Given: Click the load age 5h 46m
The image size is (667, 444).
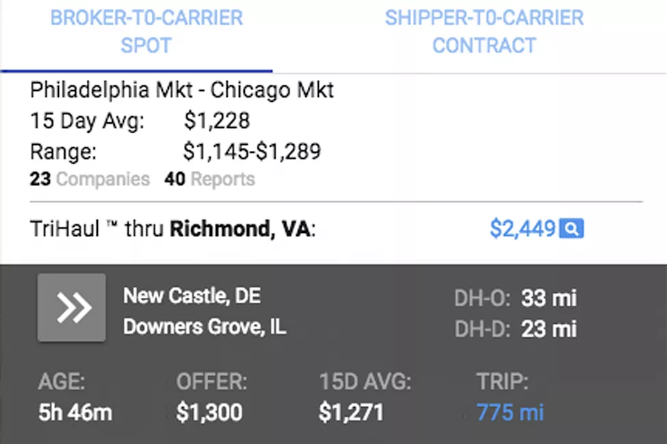Looking at the screenshot, I should [x=75, y=412].
